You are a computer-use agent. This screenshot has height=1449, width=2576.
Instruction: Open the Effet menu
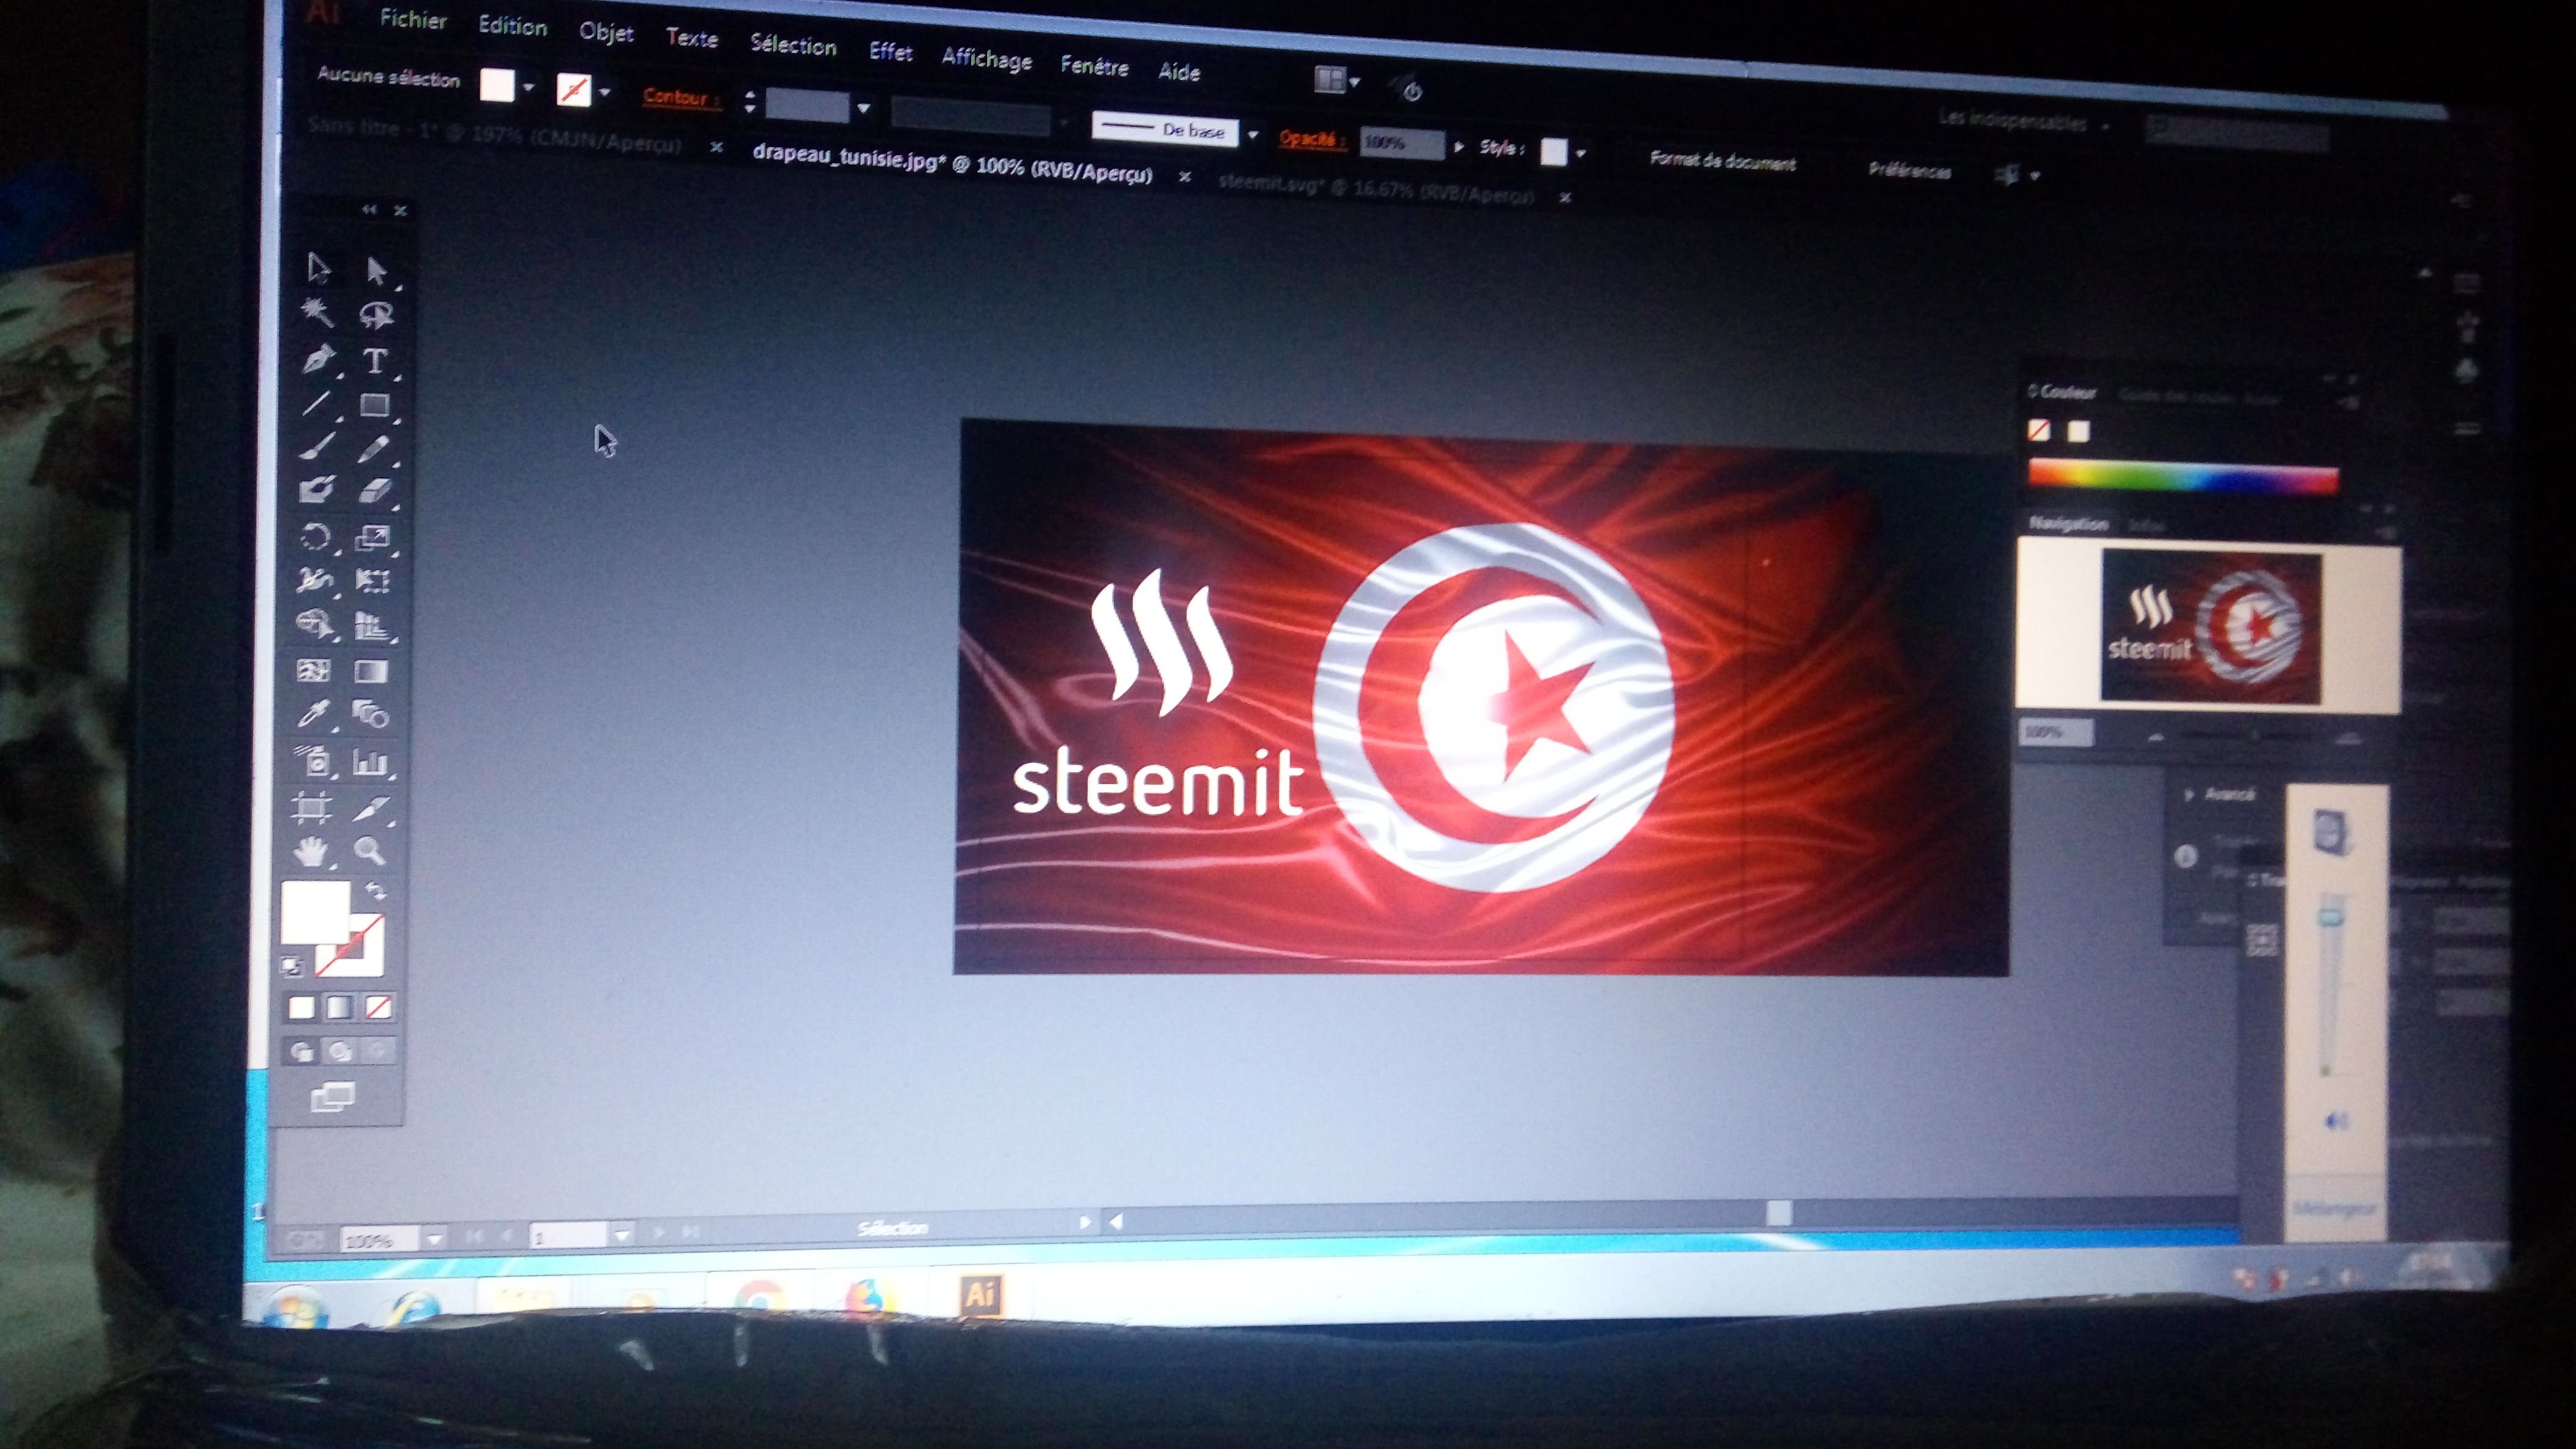click(x=890, y=51)
